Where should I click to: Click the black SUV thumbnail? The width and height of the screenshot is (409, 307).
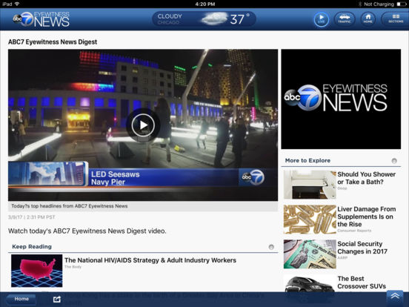pyautogui.click(x=310, y=283)
